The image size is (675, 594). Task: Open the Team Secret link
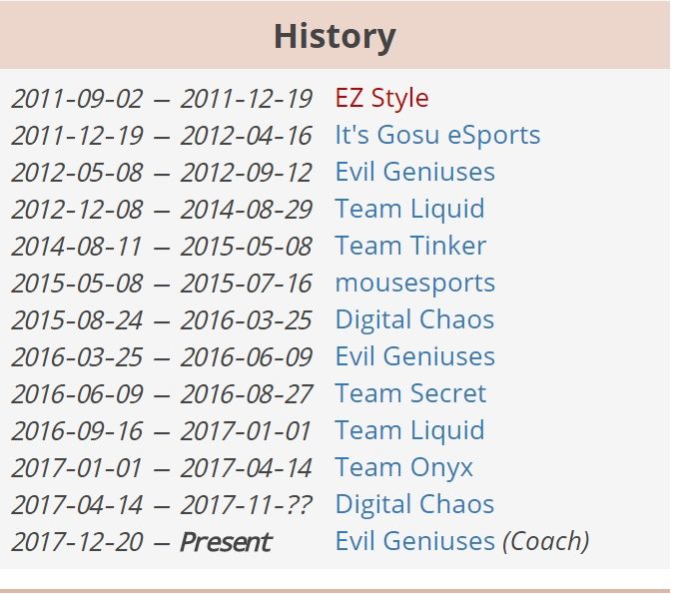(x=410, y=394)
